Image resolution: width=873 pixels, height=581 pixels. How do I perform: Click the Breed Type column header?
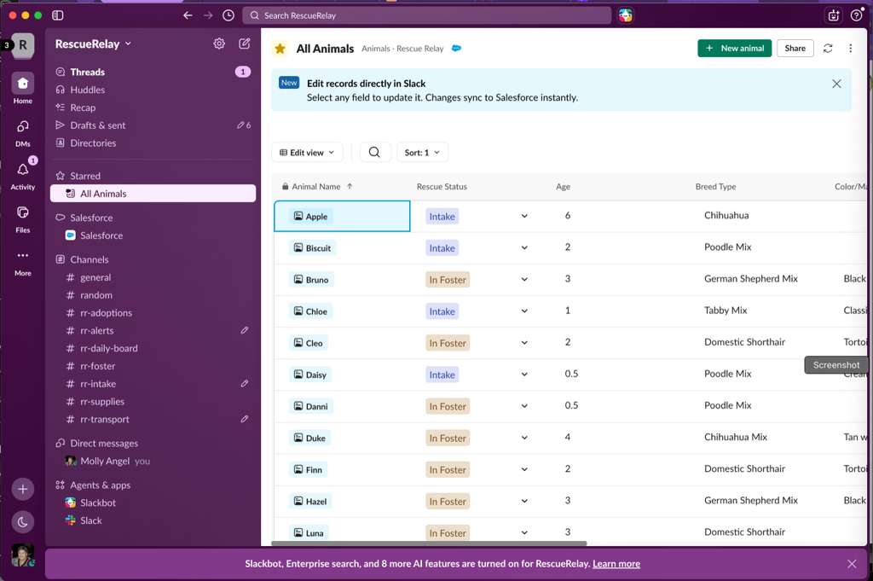click(x=715, y=187)
